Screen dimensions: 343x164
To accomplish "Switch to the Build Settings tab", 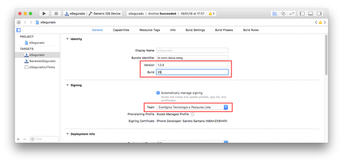I will 196,30.
